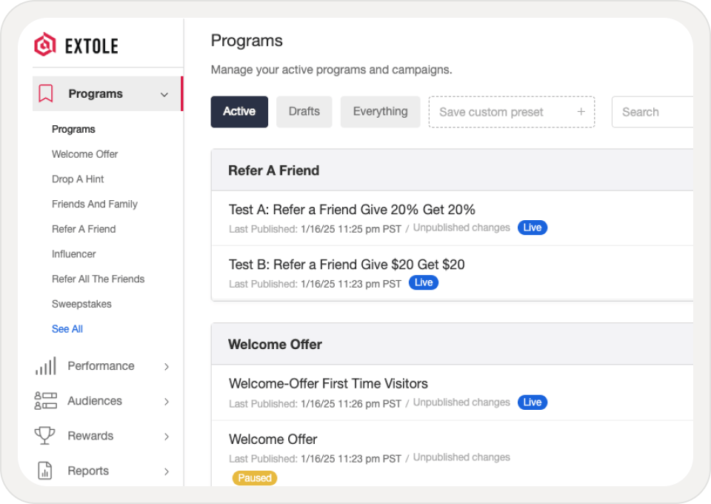The image size is (711, 504).
Task: Open Refer A Friend in the sidebar
Action: [x=84, y=229]
